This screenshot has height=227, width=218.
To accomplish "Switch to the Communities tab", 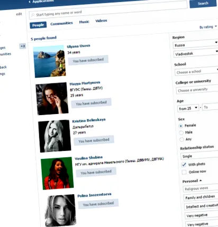I will point(61,23).
